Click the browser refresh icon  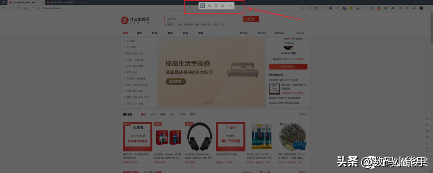(18, 8)
